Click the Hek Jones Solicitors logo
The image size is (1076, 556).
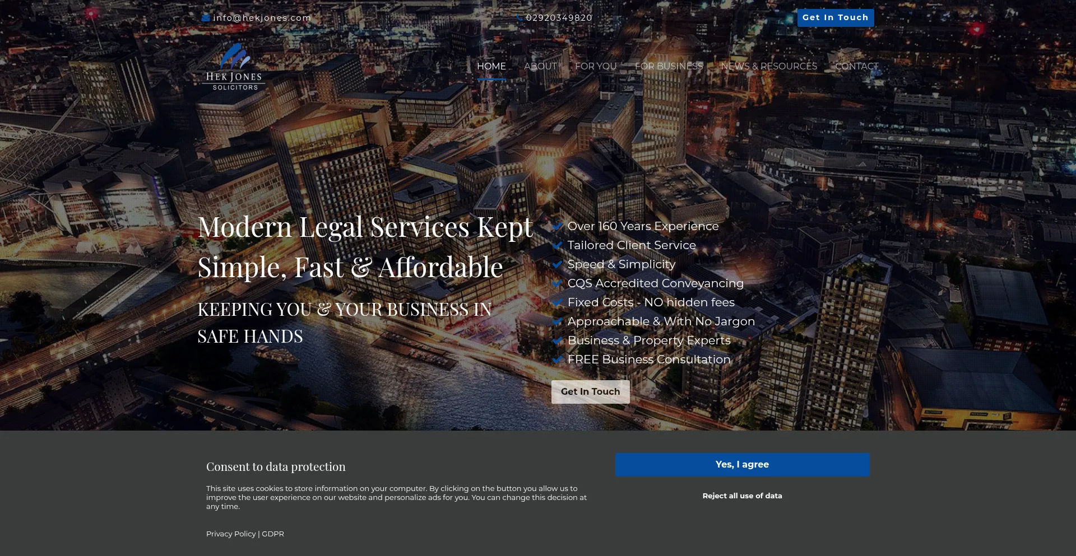235,67
